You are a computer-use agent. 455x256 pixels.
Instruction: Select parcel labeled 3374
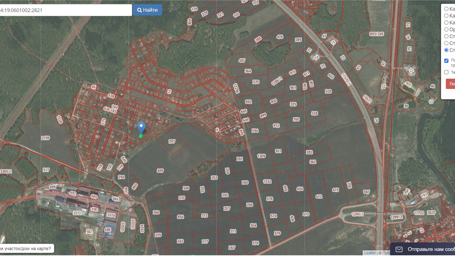[x=111, y=215]
